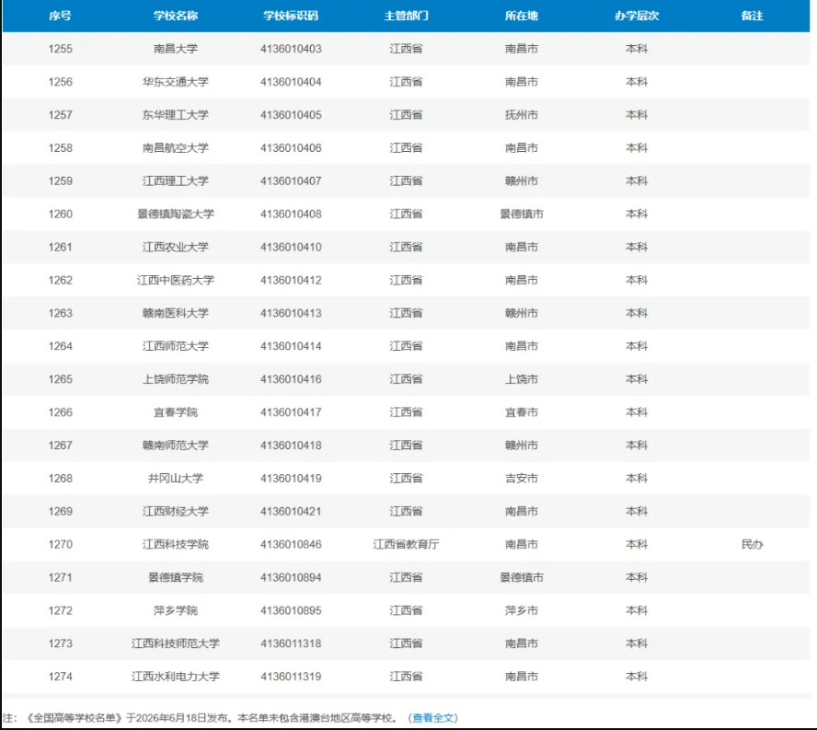The width and height of the screenshot is (817, 730).
Task: Click the 主管部门 column header
Action: coord(406,16)
